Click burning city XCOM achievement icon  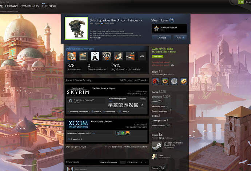pyautogui.click(x=128, y=133)
